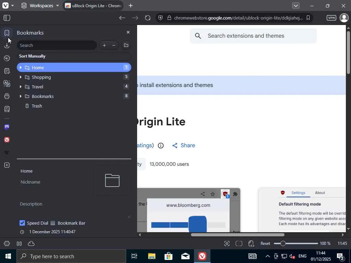351x263 pixels.
Task: Click the horizontal page scrollbar
Action: point(238,235)
